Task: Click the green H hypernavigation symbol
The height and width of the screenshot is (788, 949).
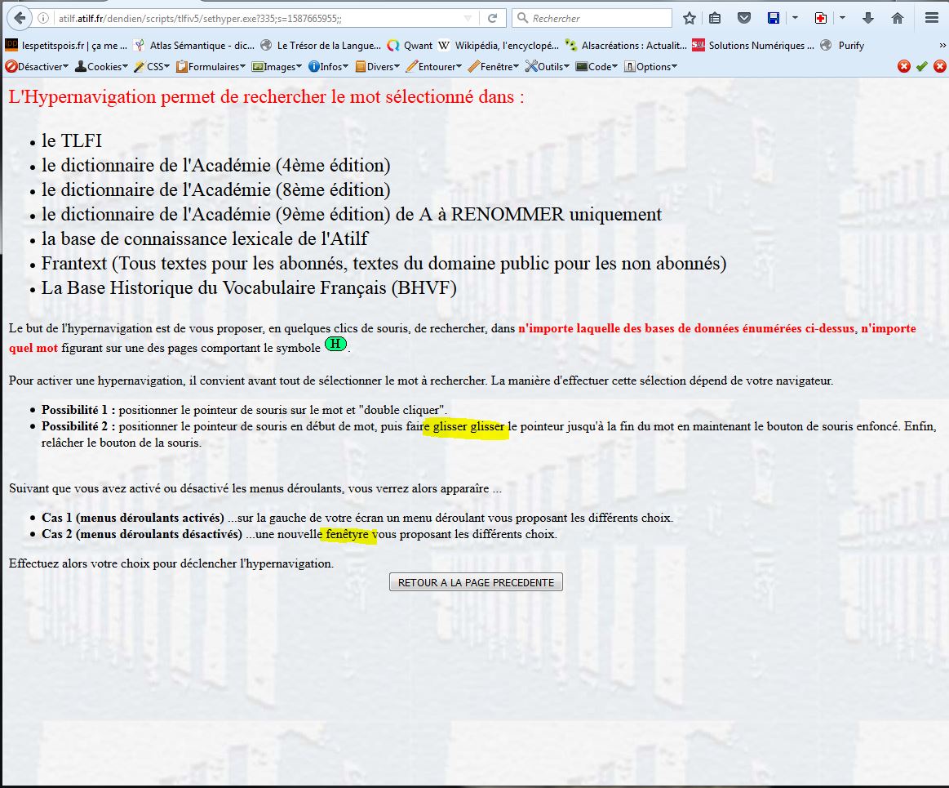Action: point(335,344)
